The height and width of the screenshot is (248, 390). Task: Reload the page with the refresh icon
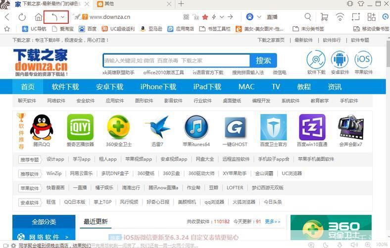tap(22, 17)
